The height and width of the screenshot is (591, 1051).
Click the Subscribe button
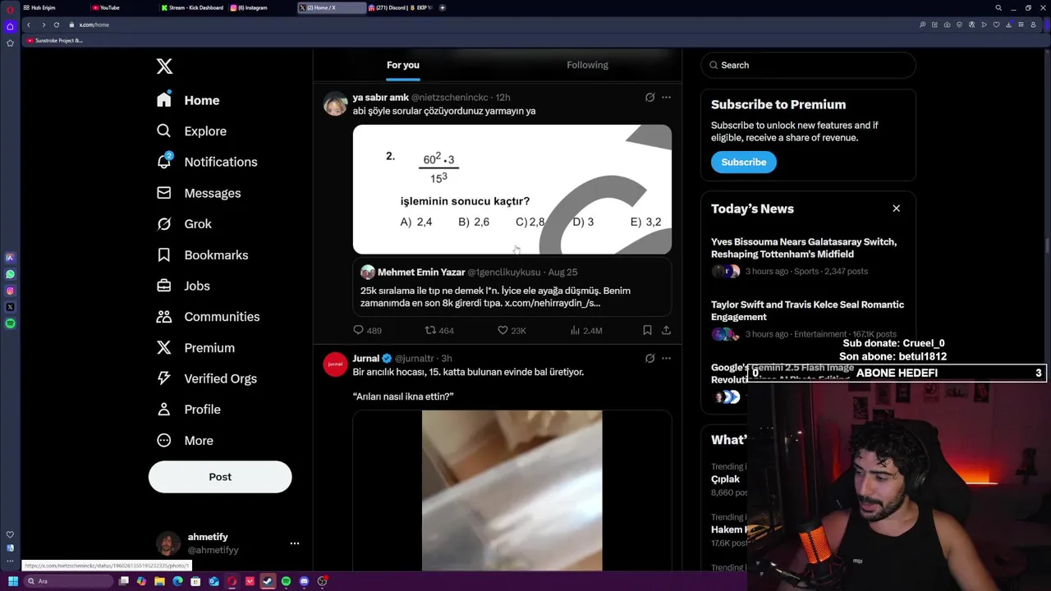pos(743,162)
